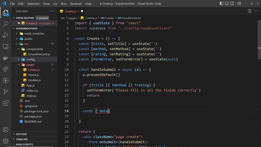
Task: Open the .gitignore file
Action: [x=31, y=106]
